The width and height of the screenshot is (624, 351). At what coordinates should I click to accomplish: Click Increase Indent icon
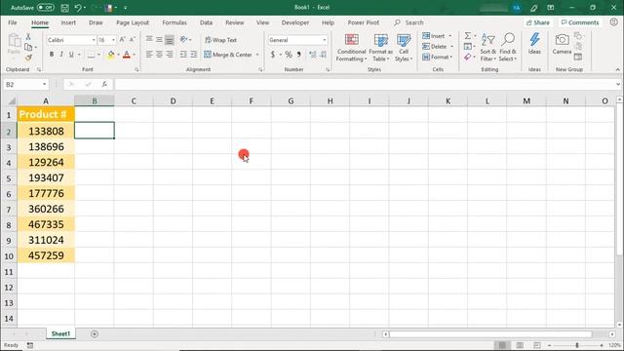click(x=193, y=55)
